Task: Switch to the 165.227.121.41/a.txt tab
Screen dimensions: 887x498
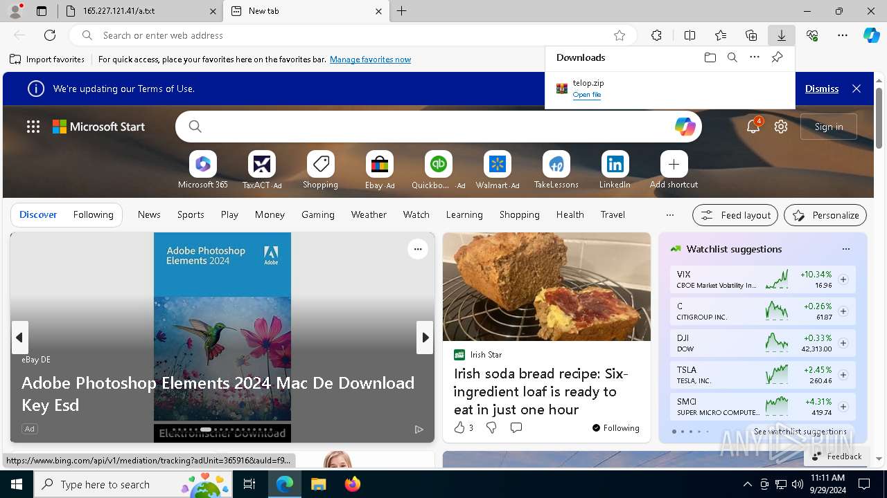Action: pyautogui.click(x=139, y=11)
